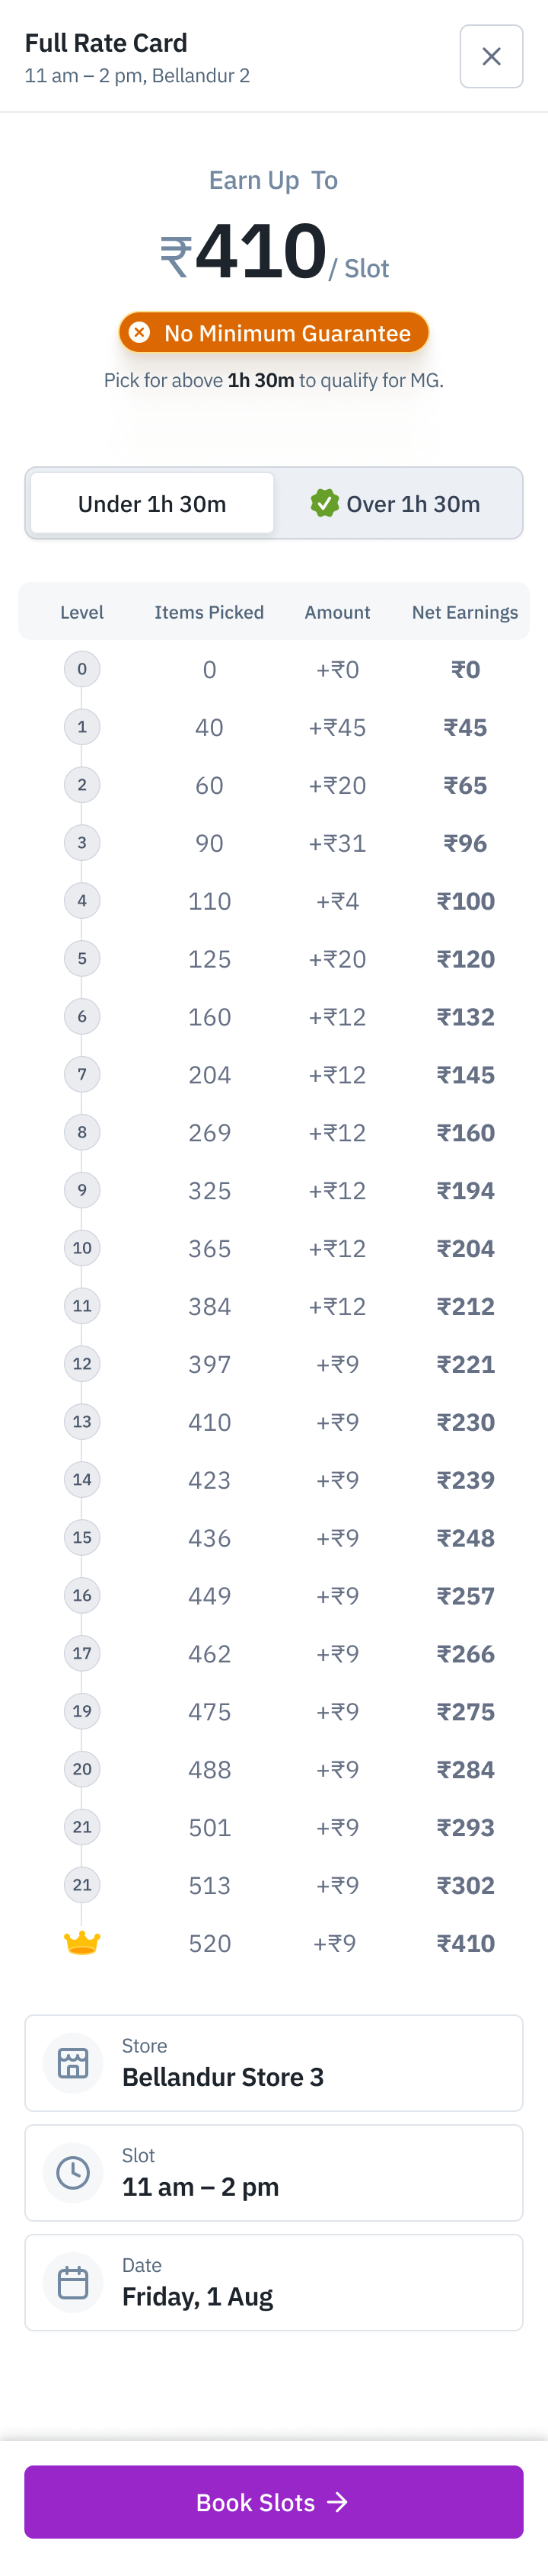Click the Net Earnings column header
Screen dimensions: 548x2563
pyautogui.click(x=464, y=612)
